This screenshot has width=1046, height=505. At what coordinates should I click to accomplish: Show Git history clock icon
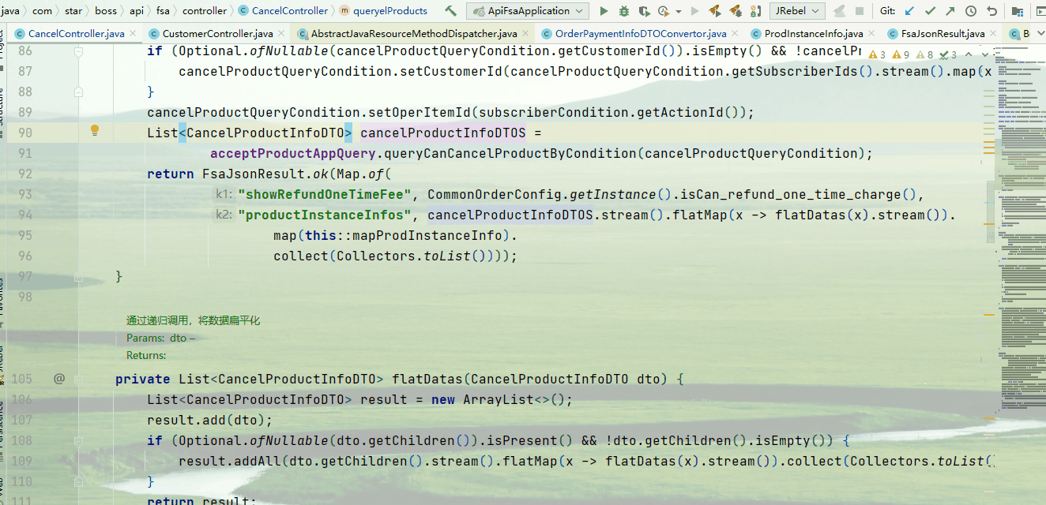[x=971, y=11]
